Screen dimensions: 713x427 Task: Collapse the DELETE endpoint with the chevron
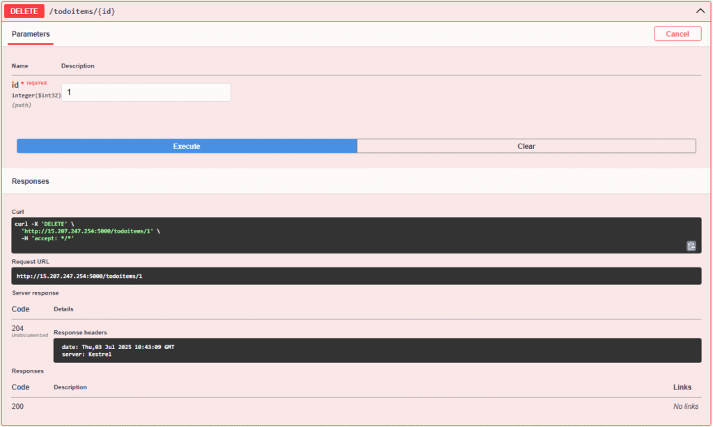click(700, 11)
